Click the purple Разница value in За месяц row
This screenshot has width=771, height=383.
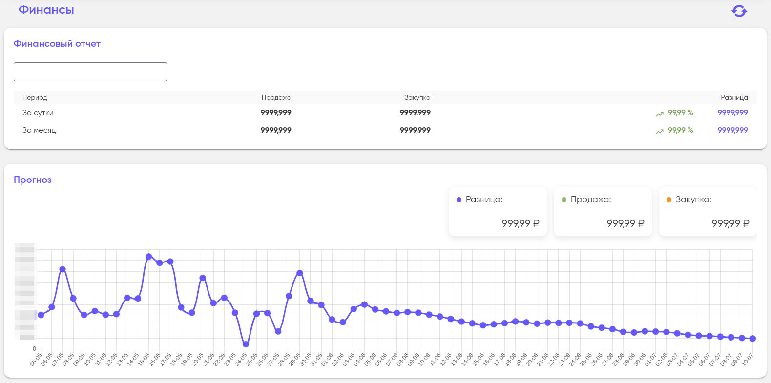point(732,130)
